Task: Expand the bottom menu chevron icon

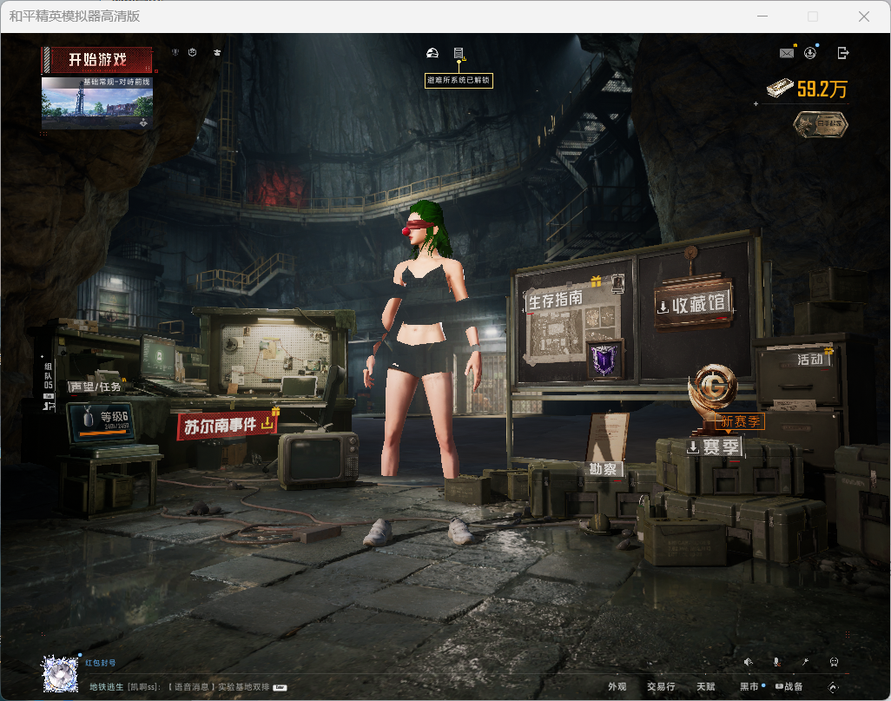Action: point(833,687)
